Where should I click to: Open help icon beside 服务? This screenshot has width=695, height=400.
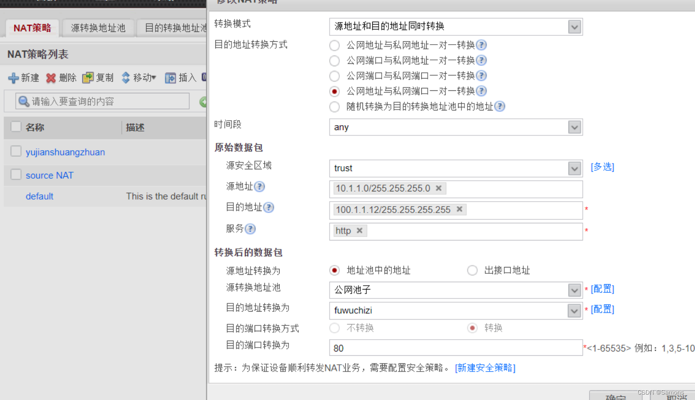click(x=250, y=229)
